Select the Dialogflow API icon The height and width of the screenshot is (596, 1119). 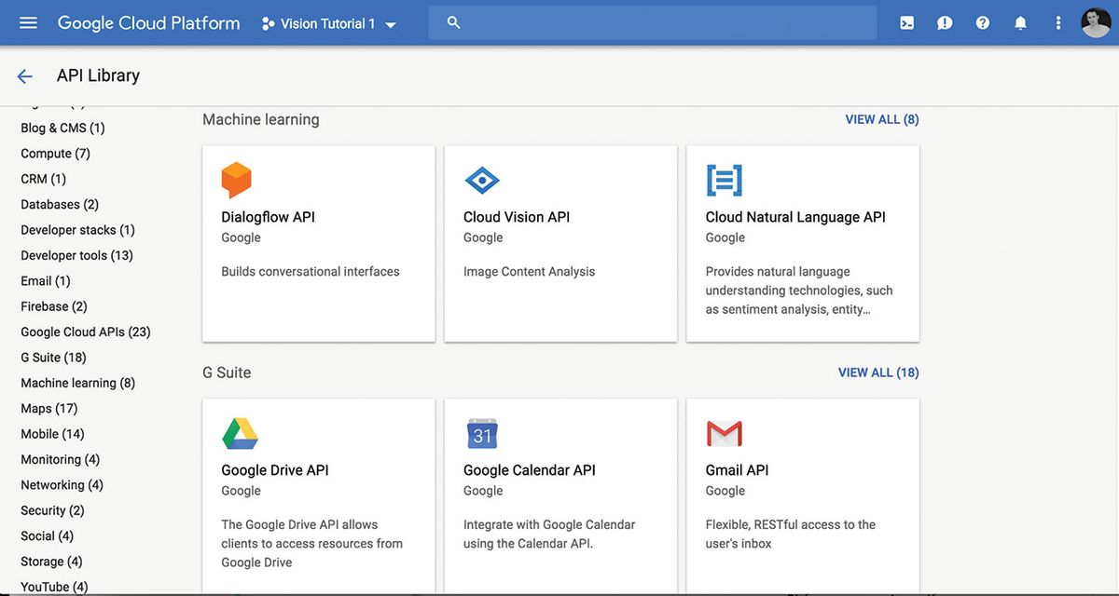(236, 180)
